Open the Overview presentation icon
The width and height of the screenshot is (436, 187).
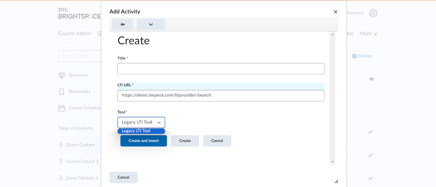click(62, 76)
